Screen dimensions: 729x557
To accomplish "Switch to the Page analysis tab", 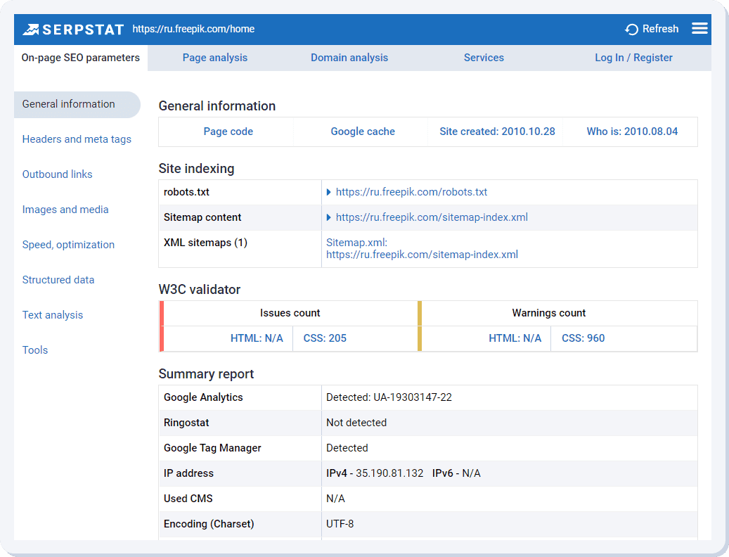I will point(215,58).
